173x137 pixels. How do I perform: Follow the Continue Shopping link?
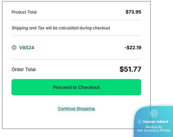point(76,109)
